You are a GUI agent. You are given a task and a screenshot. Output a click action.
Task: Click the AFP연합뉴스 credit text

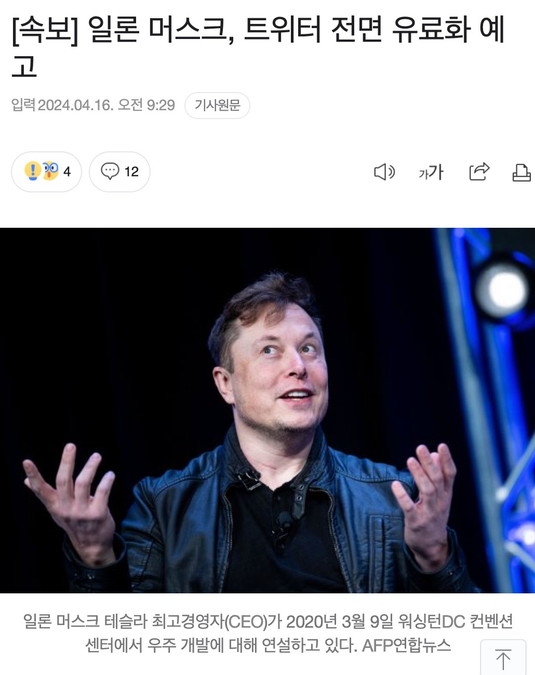pos(406,645)
